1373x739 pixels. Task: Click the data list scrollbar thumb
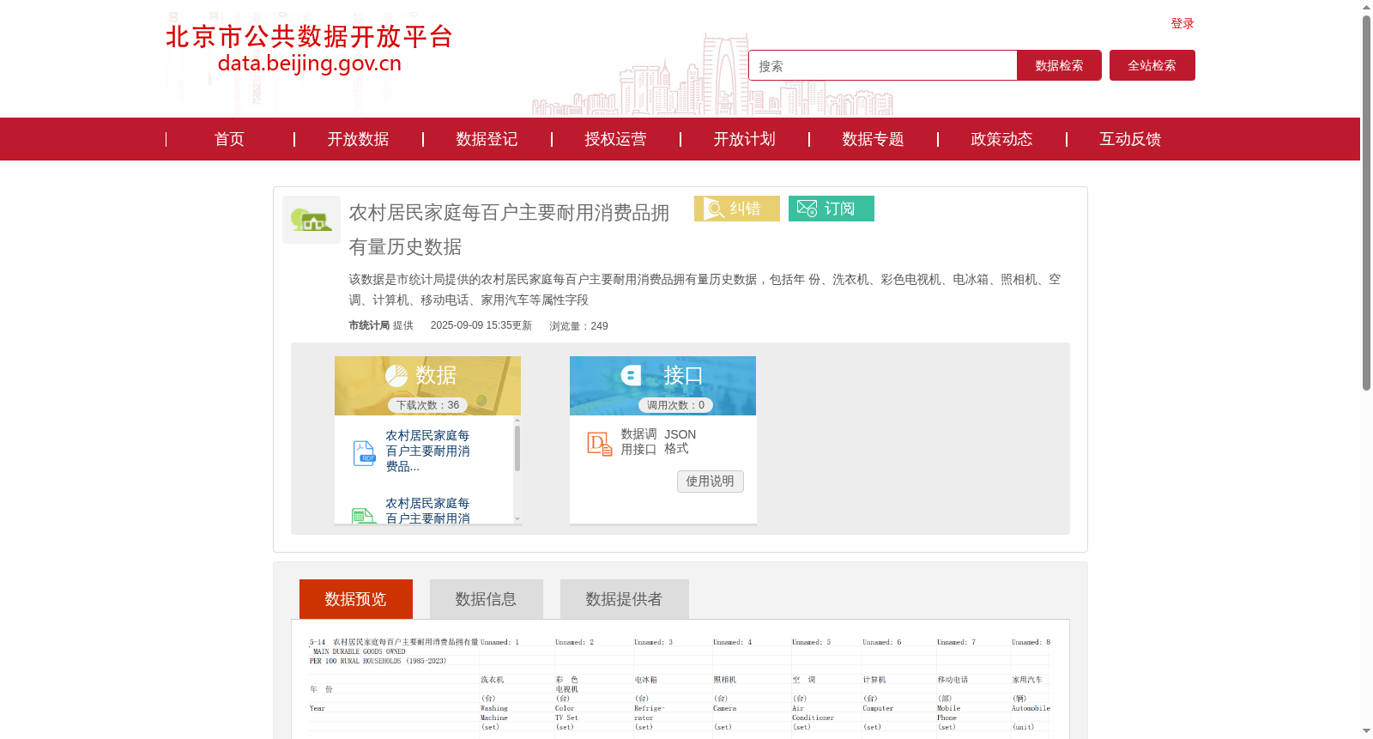pos(517,448)
